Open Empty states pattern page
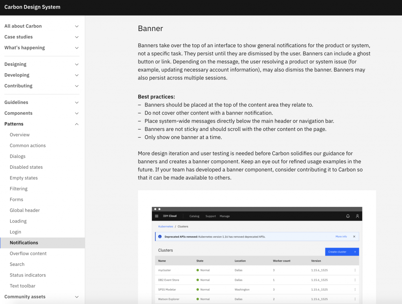The image size is (402, 304). click(24, 178)
